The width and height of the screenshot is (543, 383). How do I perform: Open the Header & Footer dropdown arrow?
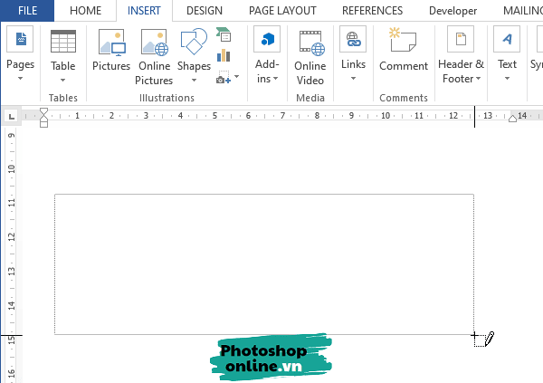(478, 79)
